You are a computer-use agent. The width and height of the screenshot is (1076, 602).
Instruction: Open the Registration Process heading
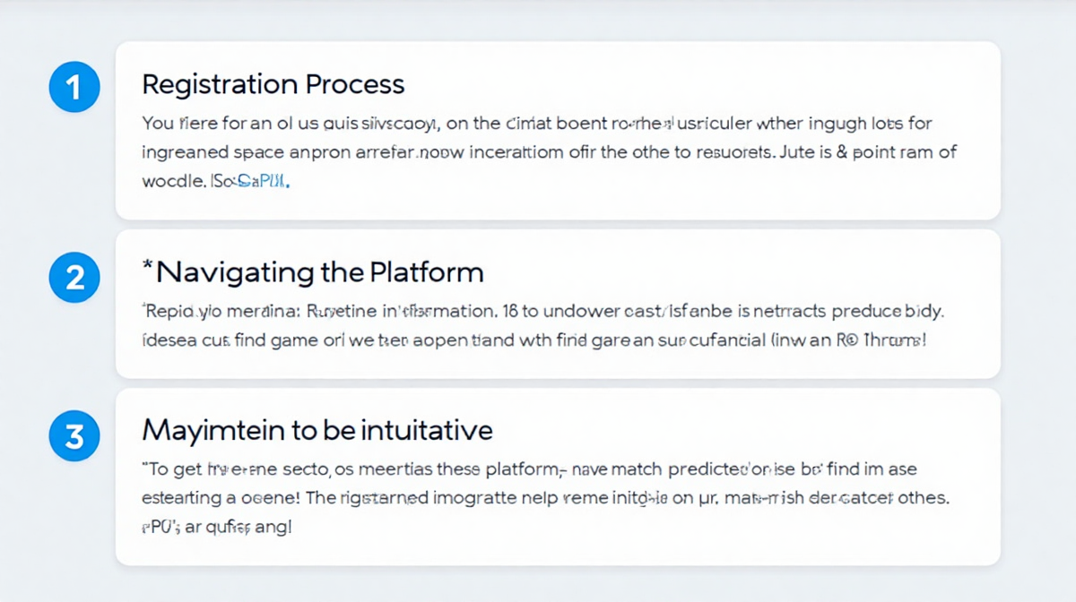pyautogui.click(x=273, y=84)
